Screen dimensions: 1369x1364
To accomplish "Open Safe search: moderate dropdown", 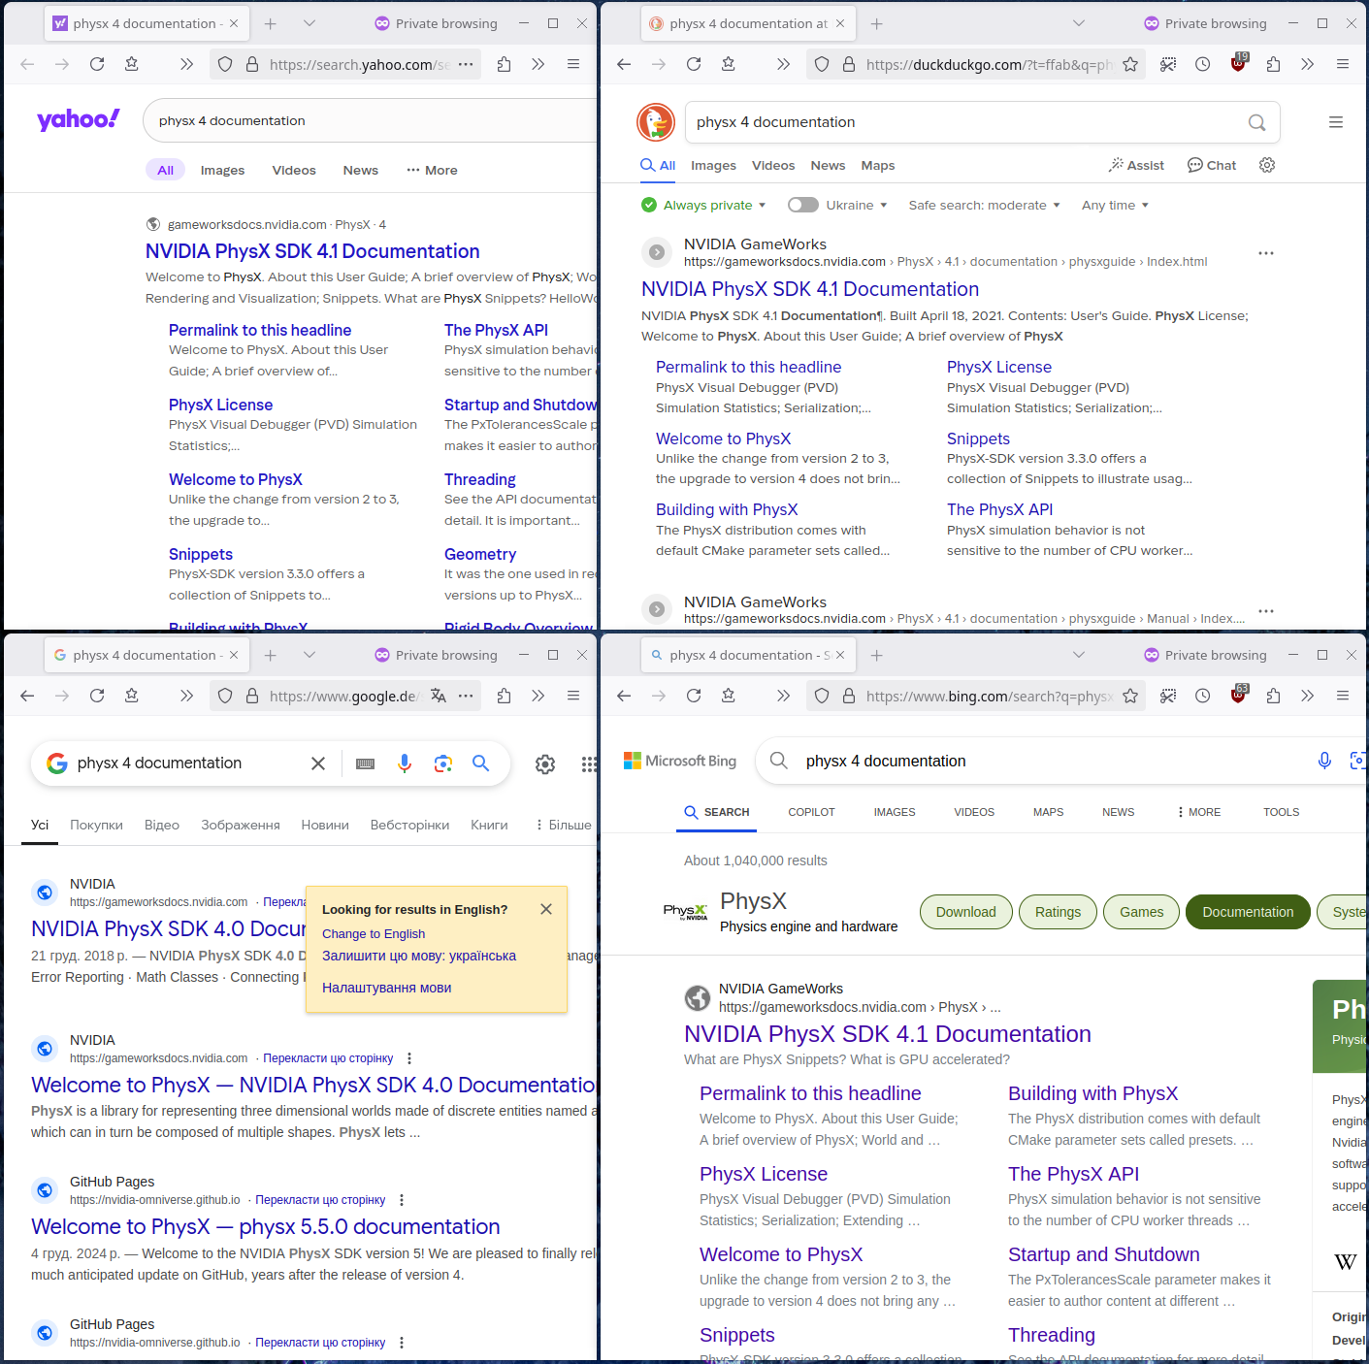I will (985, 205).
